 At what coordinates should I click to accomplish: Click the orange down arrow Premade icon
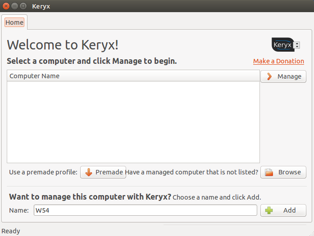click(x=89, y=172)
